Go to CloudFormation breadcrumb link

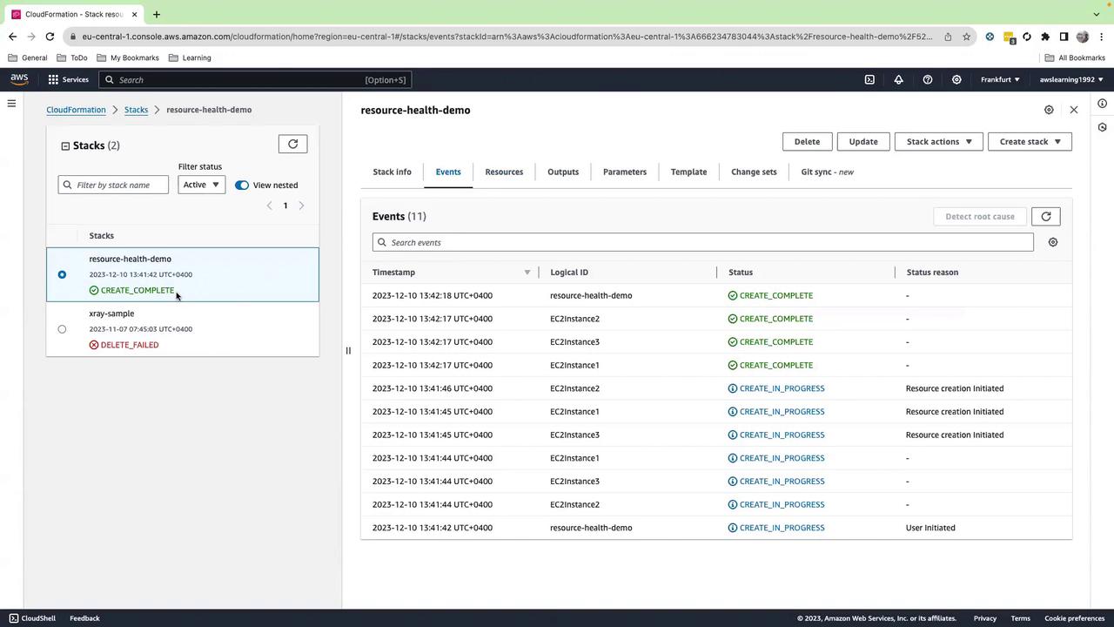pyautogui.click(x=76, y=110)
